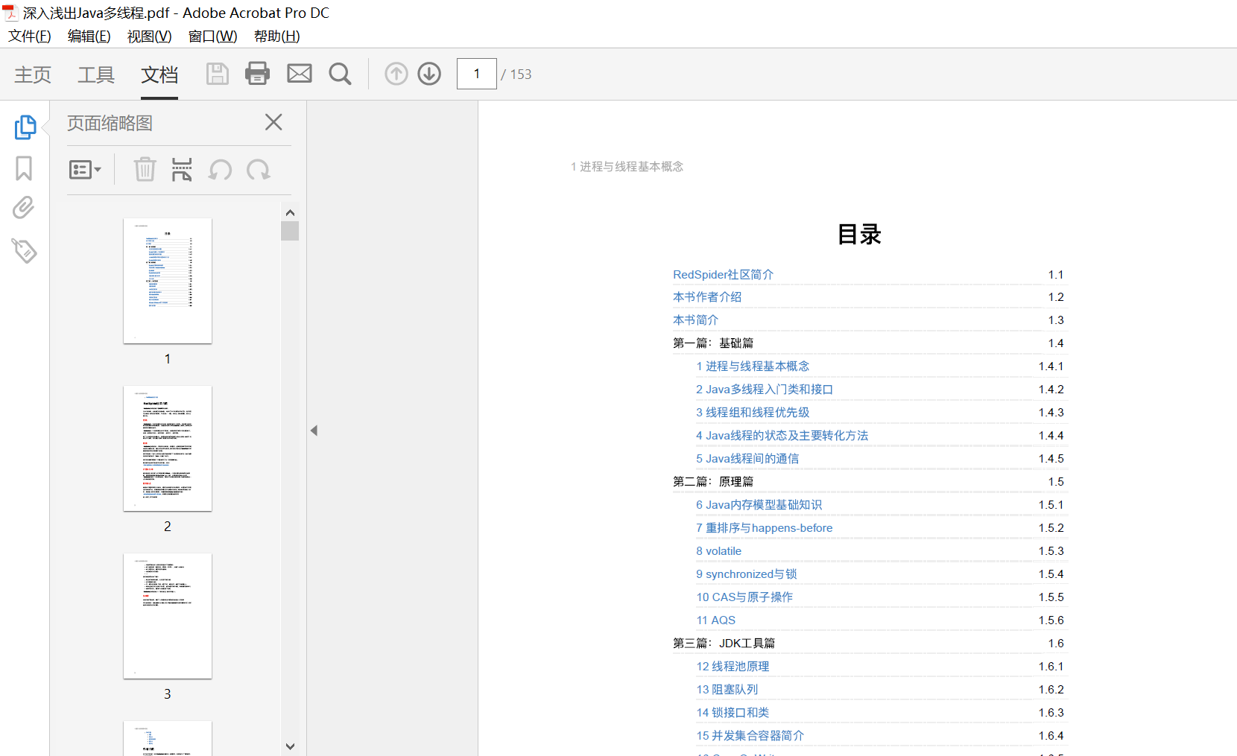Open 本书作者介绍 link
This screenshot has height=756, width=1237.
707,297
